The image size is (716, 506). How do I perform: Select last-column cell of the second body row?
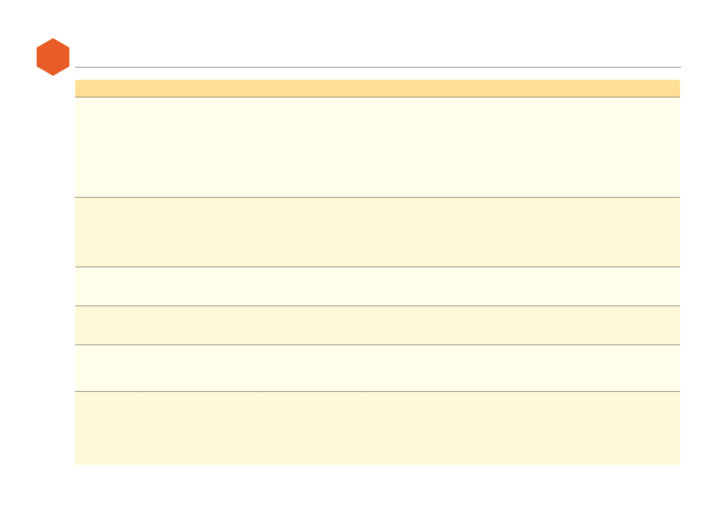point(521,232)
